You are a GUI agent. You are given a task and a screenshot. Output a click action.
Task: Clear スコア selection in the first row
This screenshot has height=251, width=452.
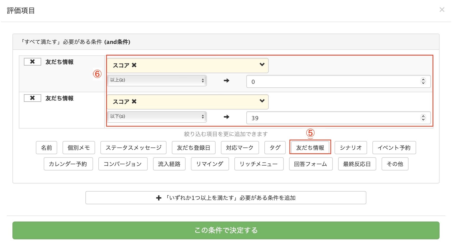click(134, 65)
